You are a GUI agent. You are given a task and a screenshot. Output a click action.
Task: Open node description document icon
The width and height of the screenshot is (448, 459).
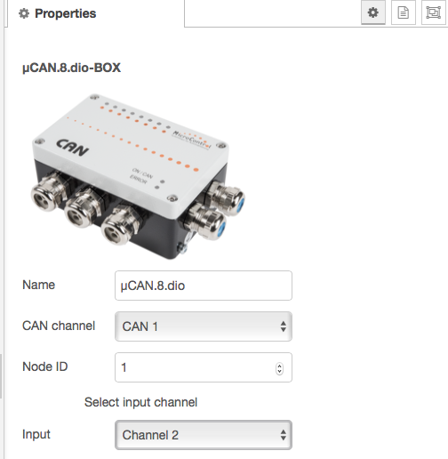[404, 12]
